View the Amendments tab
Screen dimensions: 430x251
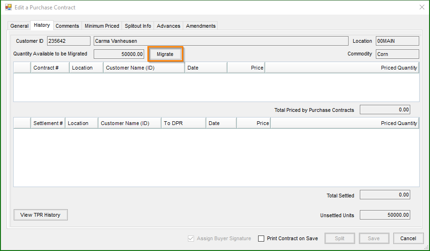(x=201, y=26)
